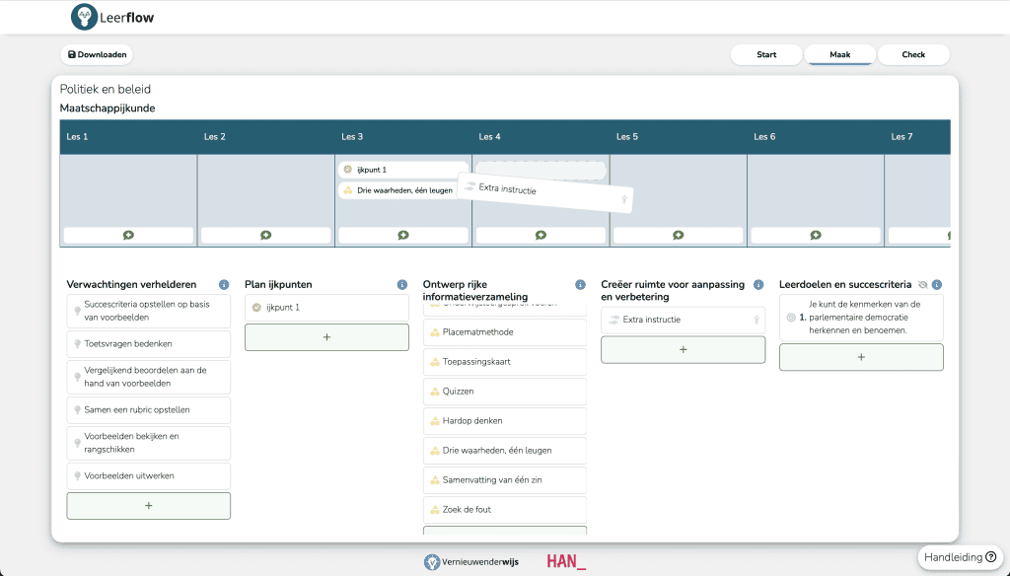The width and height of the screenshot is (1010, 576).
Task: Add a comment to Les 5
Action: [x=678, y=235]
